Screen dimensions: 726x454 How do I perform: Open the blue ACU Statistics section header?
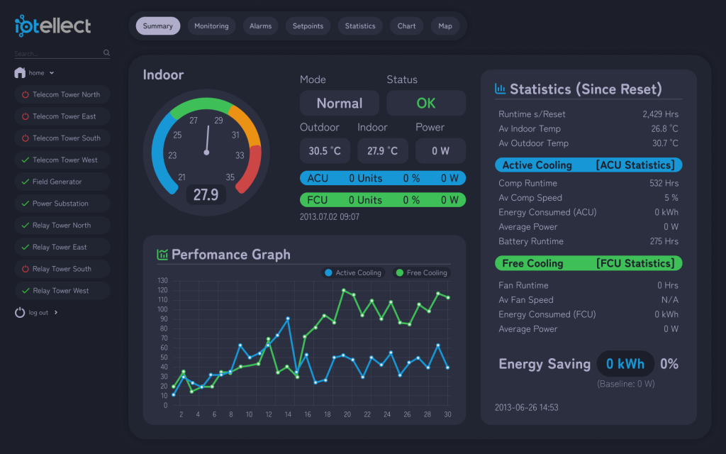[x=588, y=165]
